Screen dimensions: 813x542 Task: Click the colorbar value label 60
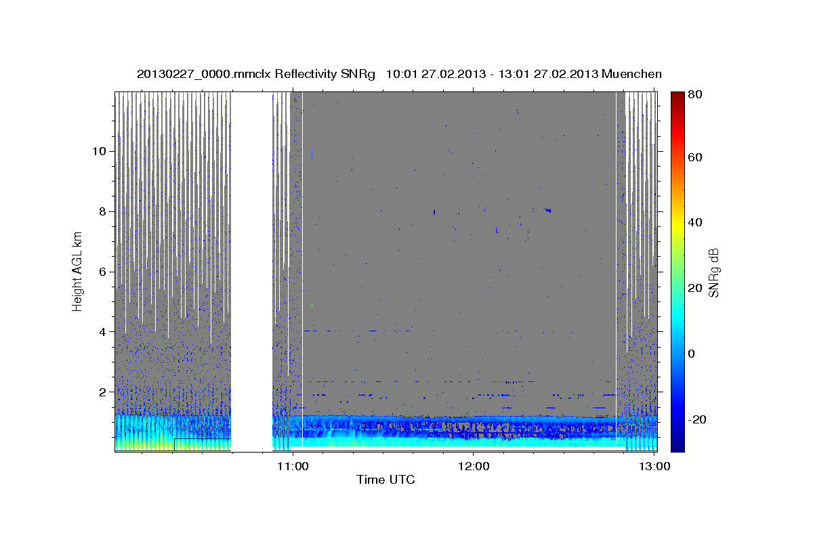click(696, 157)
